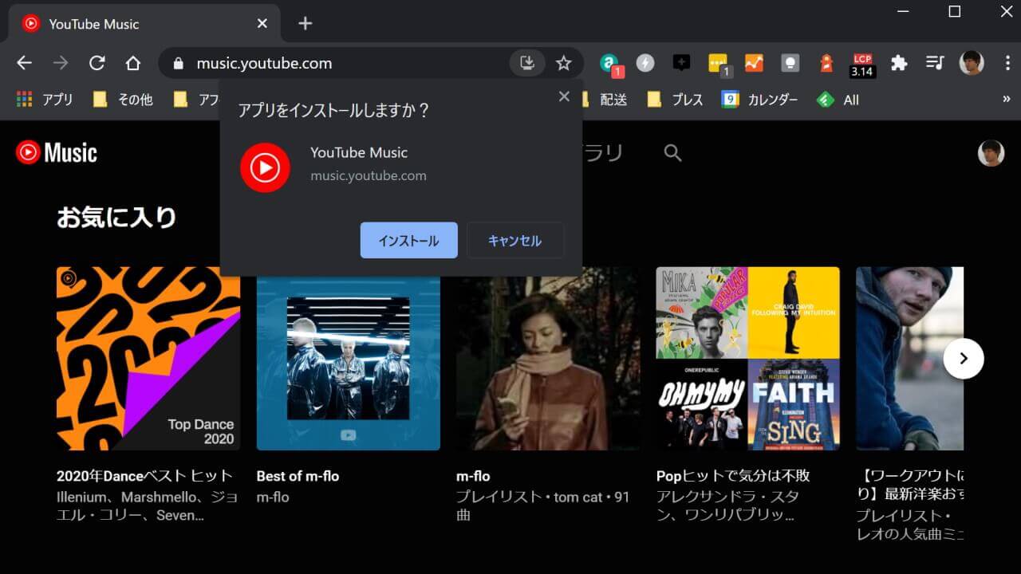The image size is (1021, 574).
Task: Click the YouTube Music logo
Action: tap(56, 152)
